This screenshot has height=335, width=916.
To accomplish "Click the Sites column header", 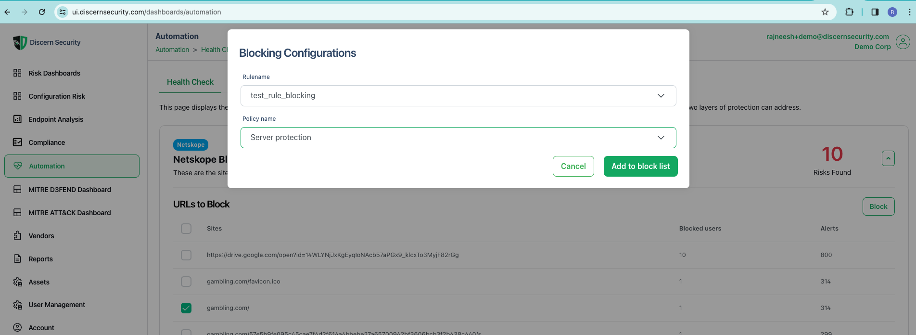I will pyautogui.click(x=214, y=229).
